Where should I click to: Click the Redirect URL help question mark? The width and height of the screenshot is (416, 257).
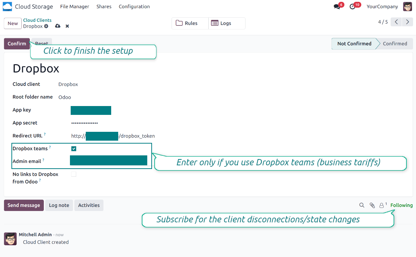pos(45,134)
